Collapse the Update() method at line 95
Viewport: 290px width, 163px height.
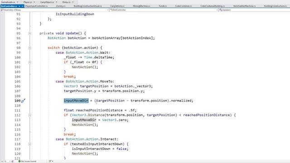pyautogui.click(x=29, y=34)
